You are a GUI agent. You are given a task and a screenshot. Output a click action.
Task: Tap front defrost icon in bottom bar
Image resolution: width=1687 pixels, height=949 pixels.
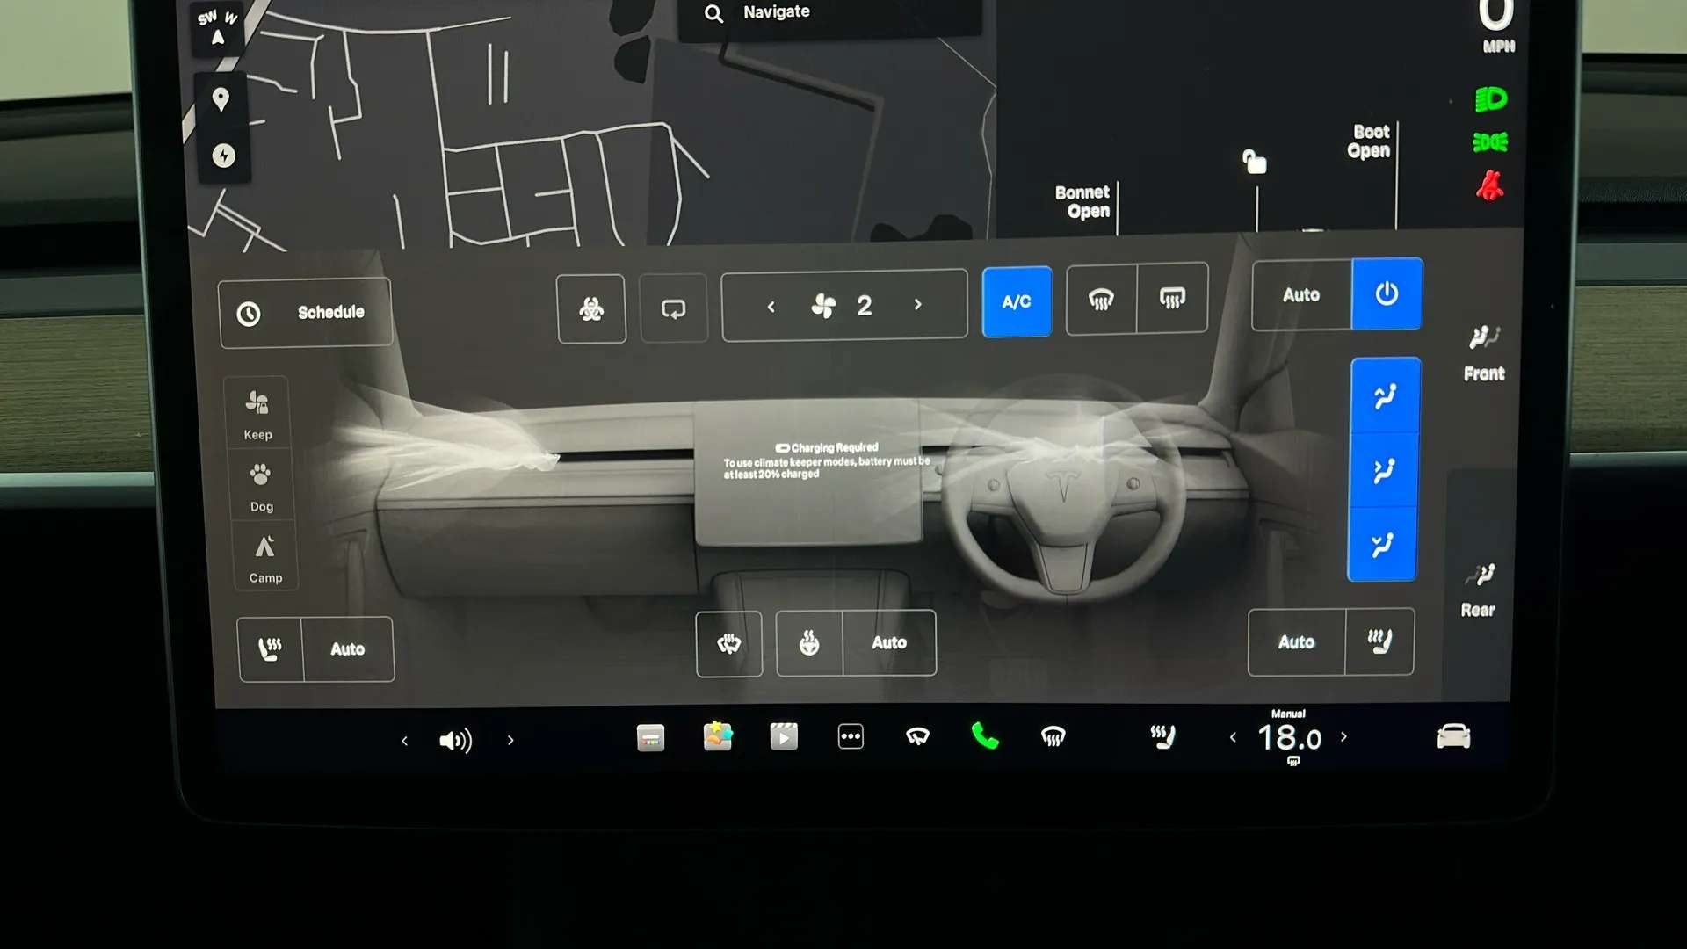click(1053, 736)
